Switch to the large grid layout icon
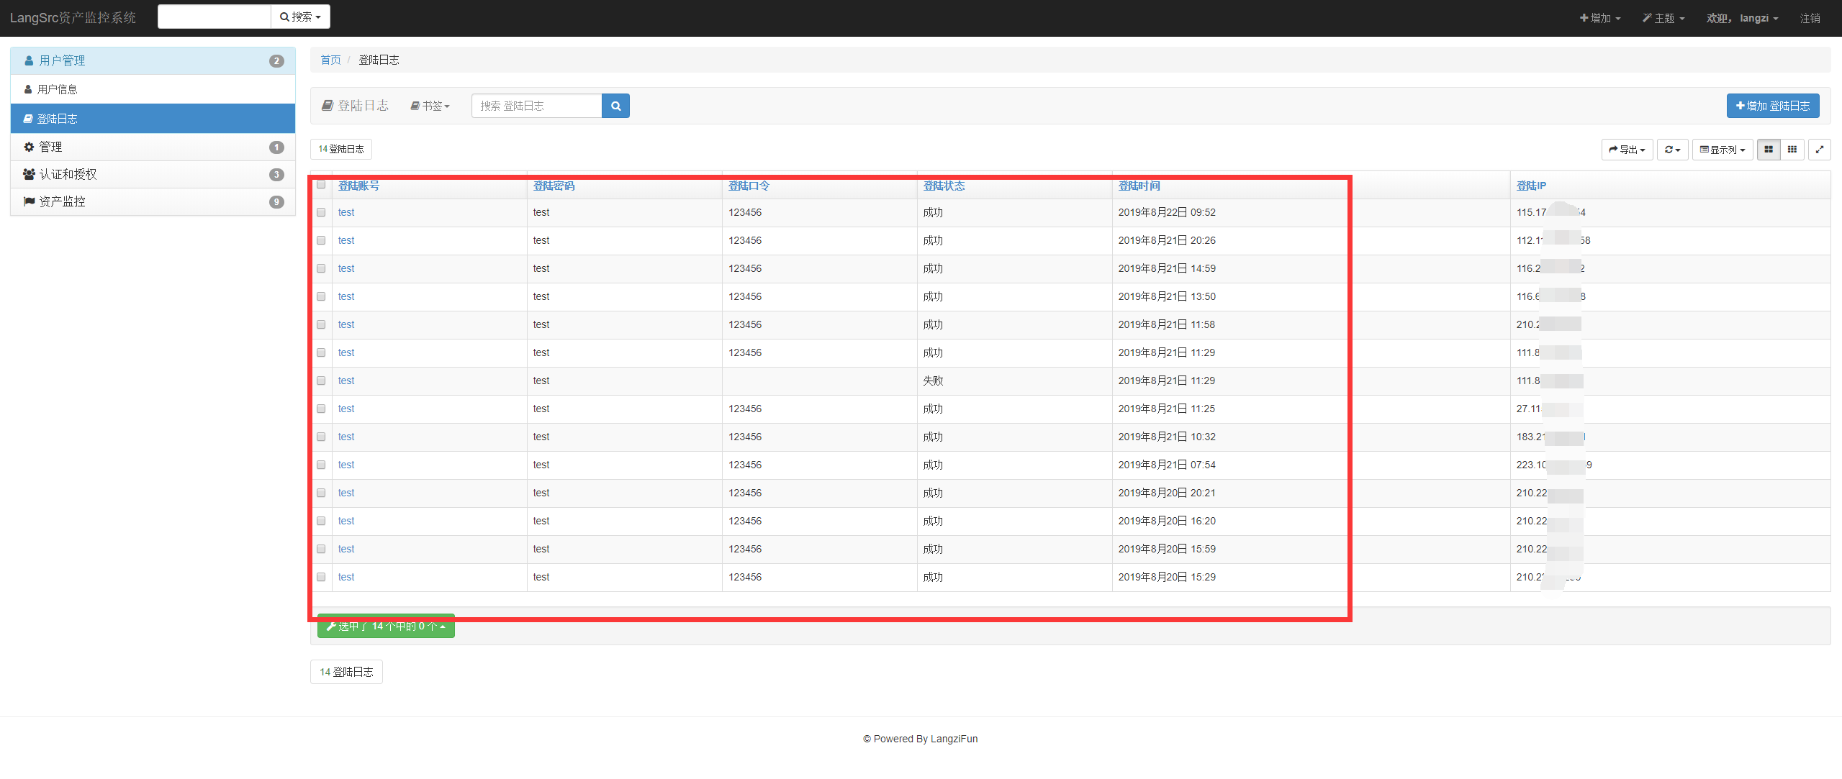The width and height of the screenshot is (1842, 779). (x=1768, y=150)
